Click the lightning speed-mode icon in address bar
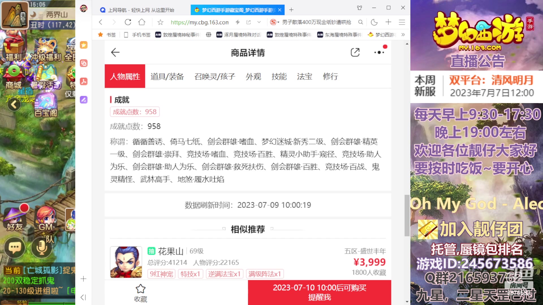 [x=238, y=22]
